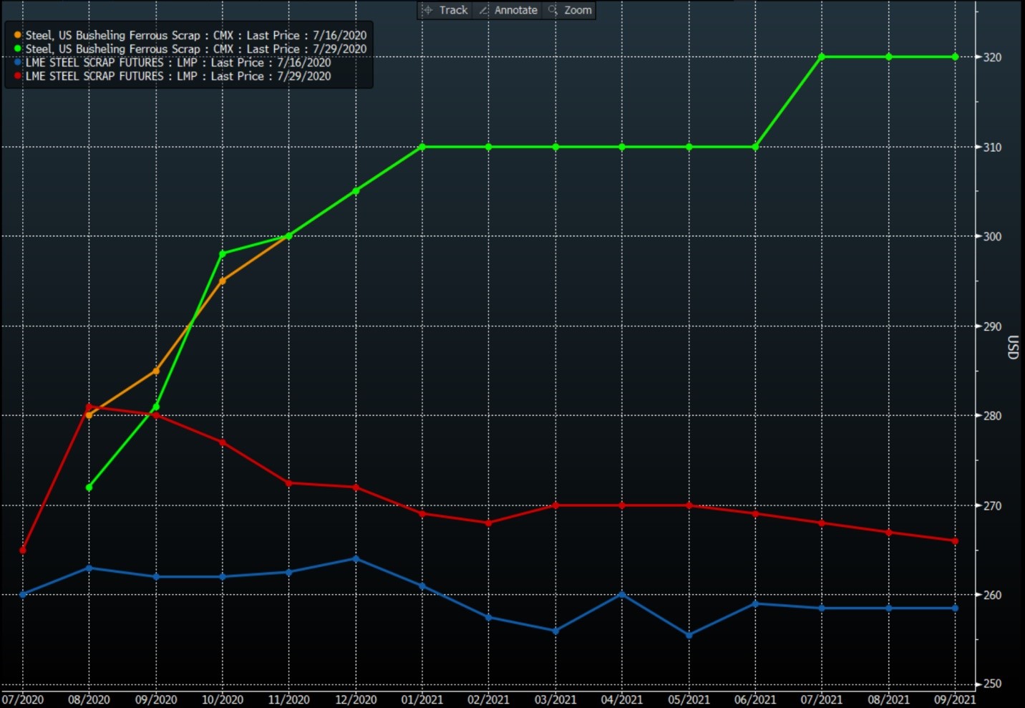The image size is (1025, 708).
Task: Click the Zoom magnifier icon
Action: click(553, 10)
